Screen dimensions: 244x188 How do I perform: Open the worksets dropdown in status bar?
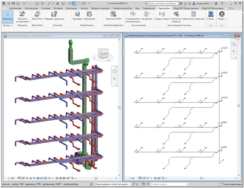point(113,184)
